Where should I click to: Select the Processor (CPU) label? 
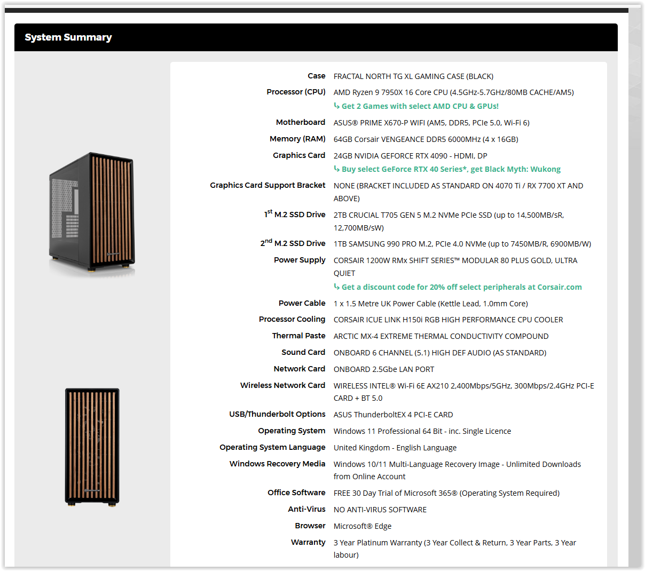click(x=296, y=92)
